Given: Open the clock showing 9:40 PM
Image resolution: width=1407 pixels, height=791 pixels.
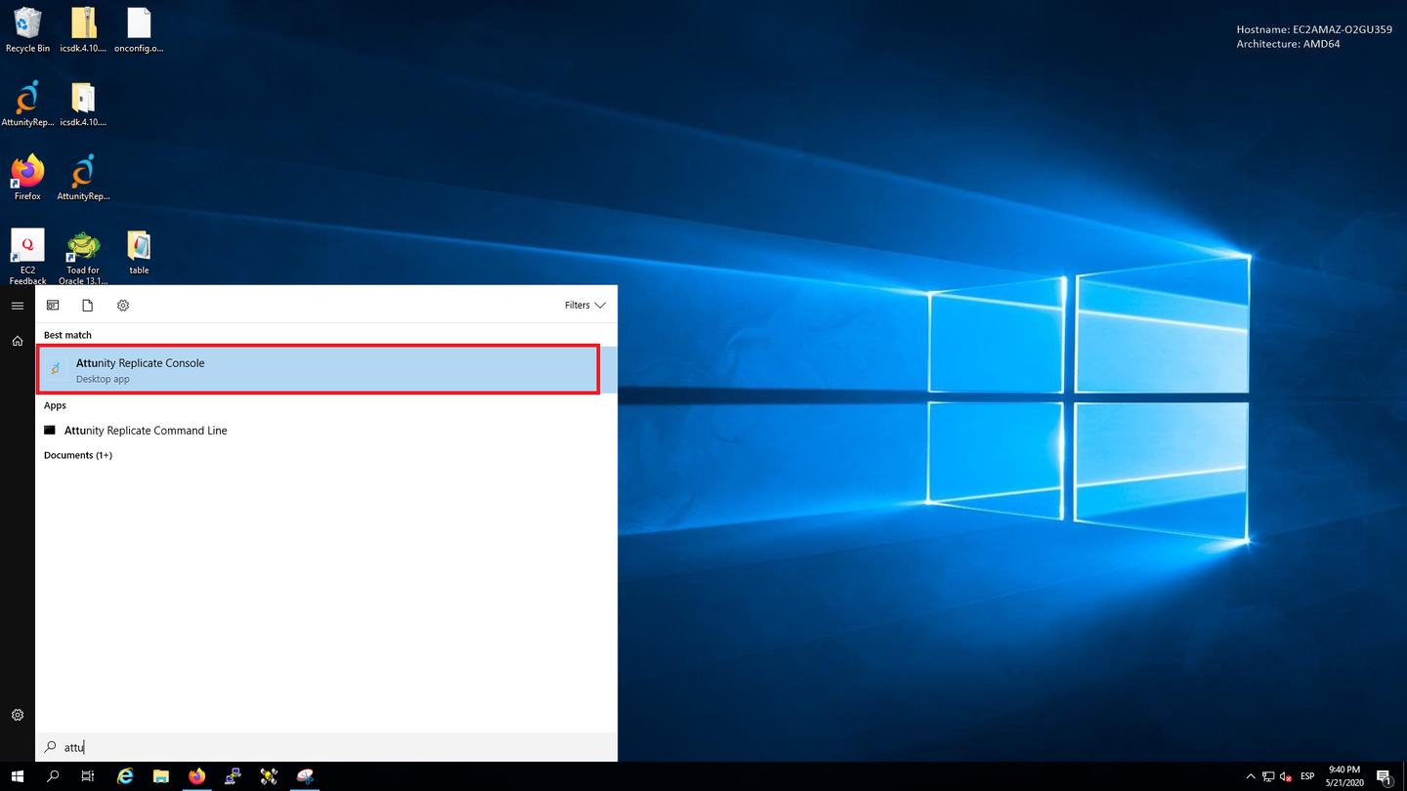Looking at the screenshot, I should (1344, 776).
